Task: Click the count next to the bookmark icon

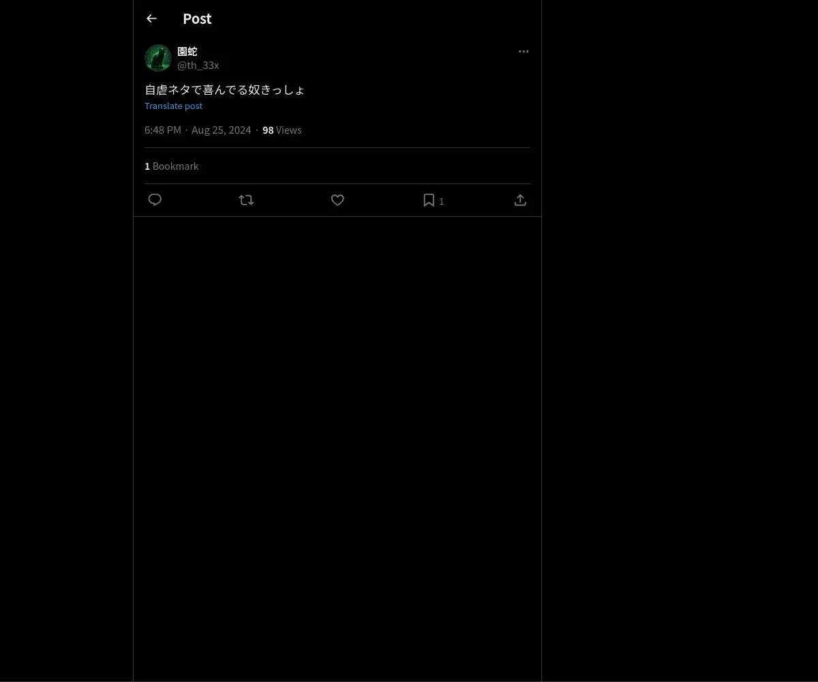Action: (442, 201)
